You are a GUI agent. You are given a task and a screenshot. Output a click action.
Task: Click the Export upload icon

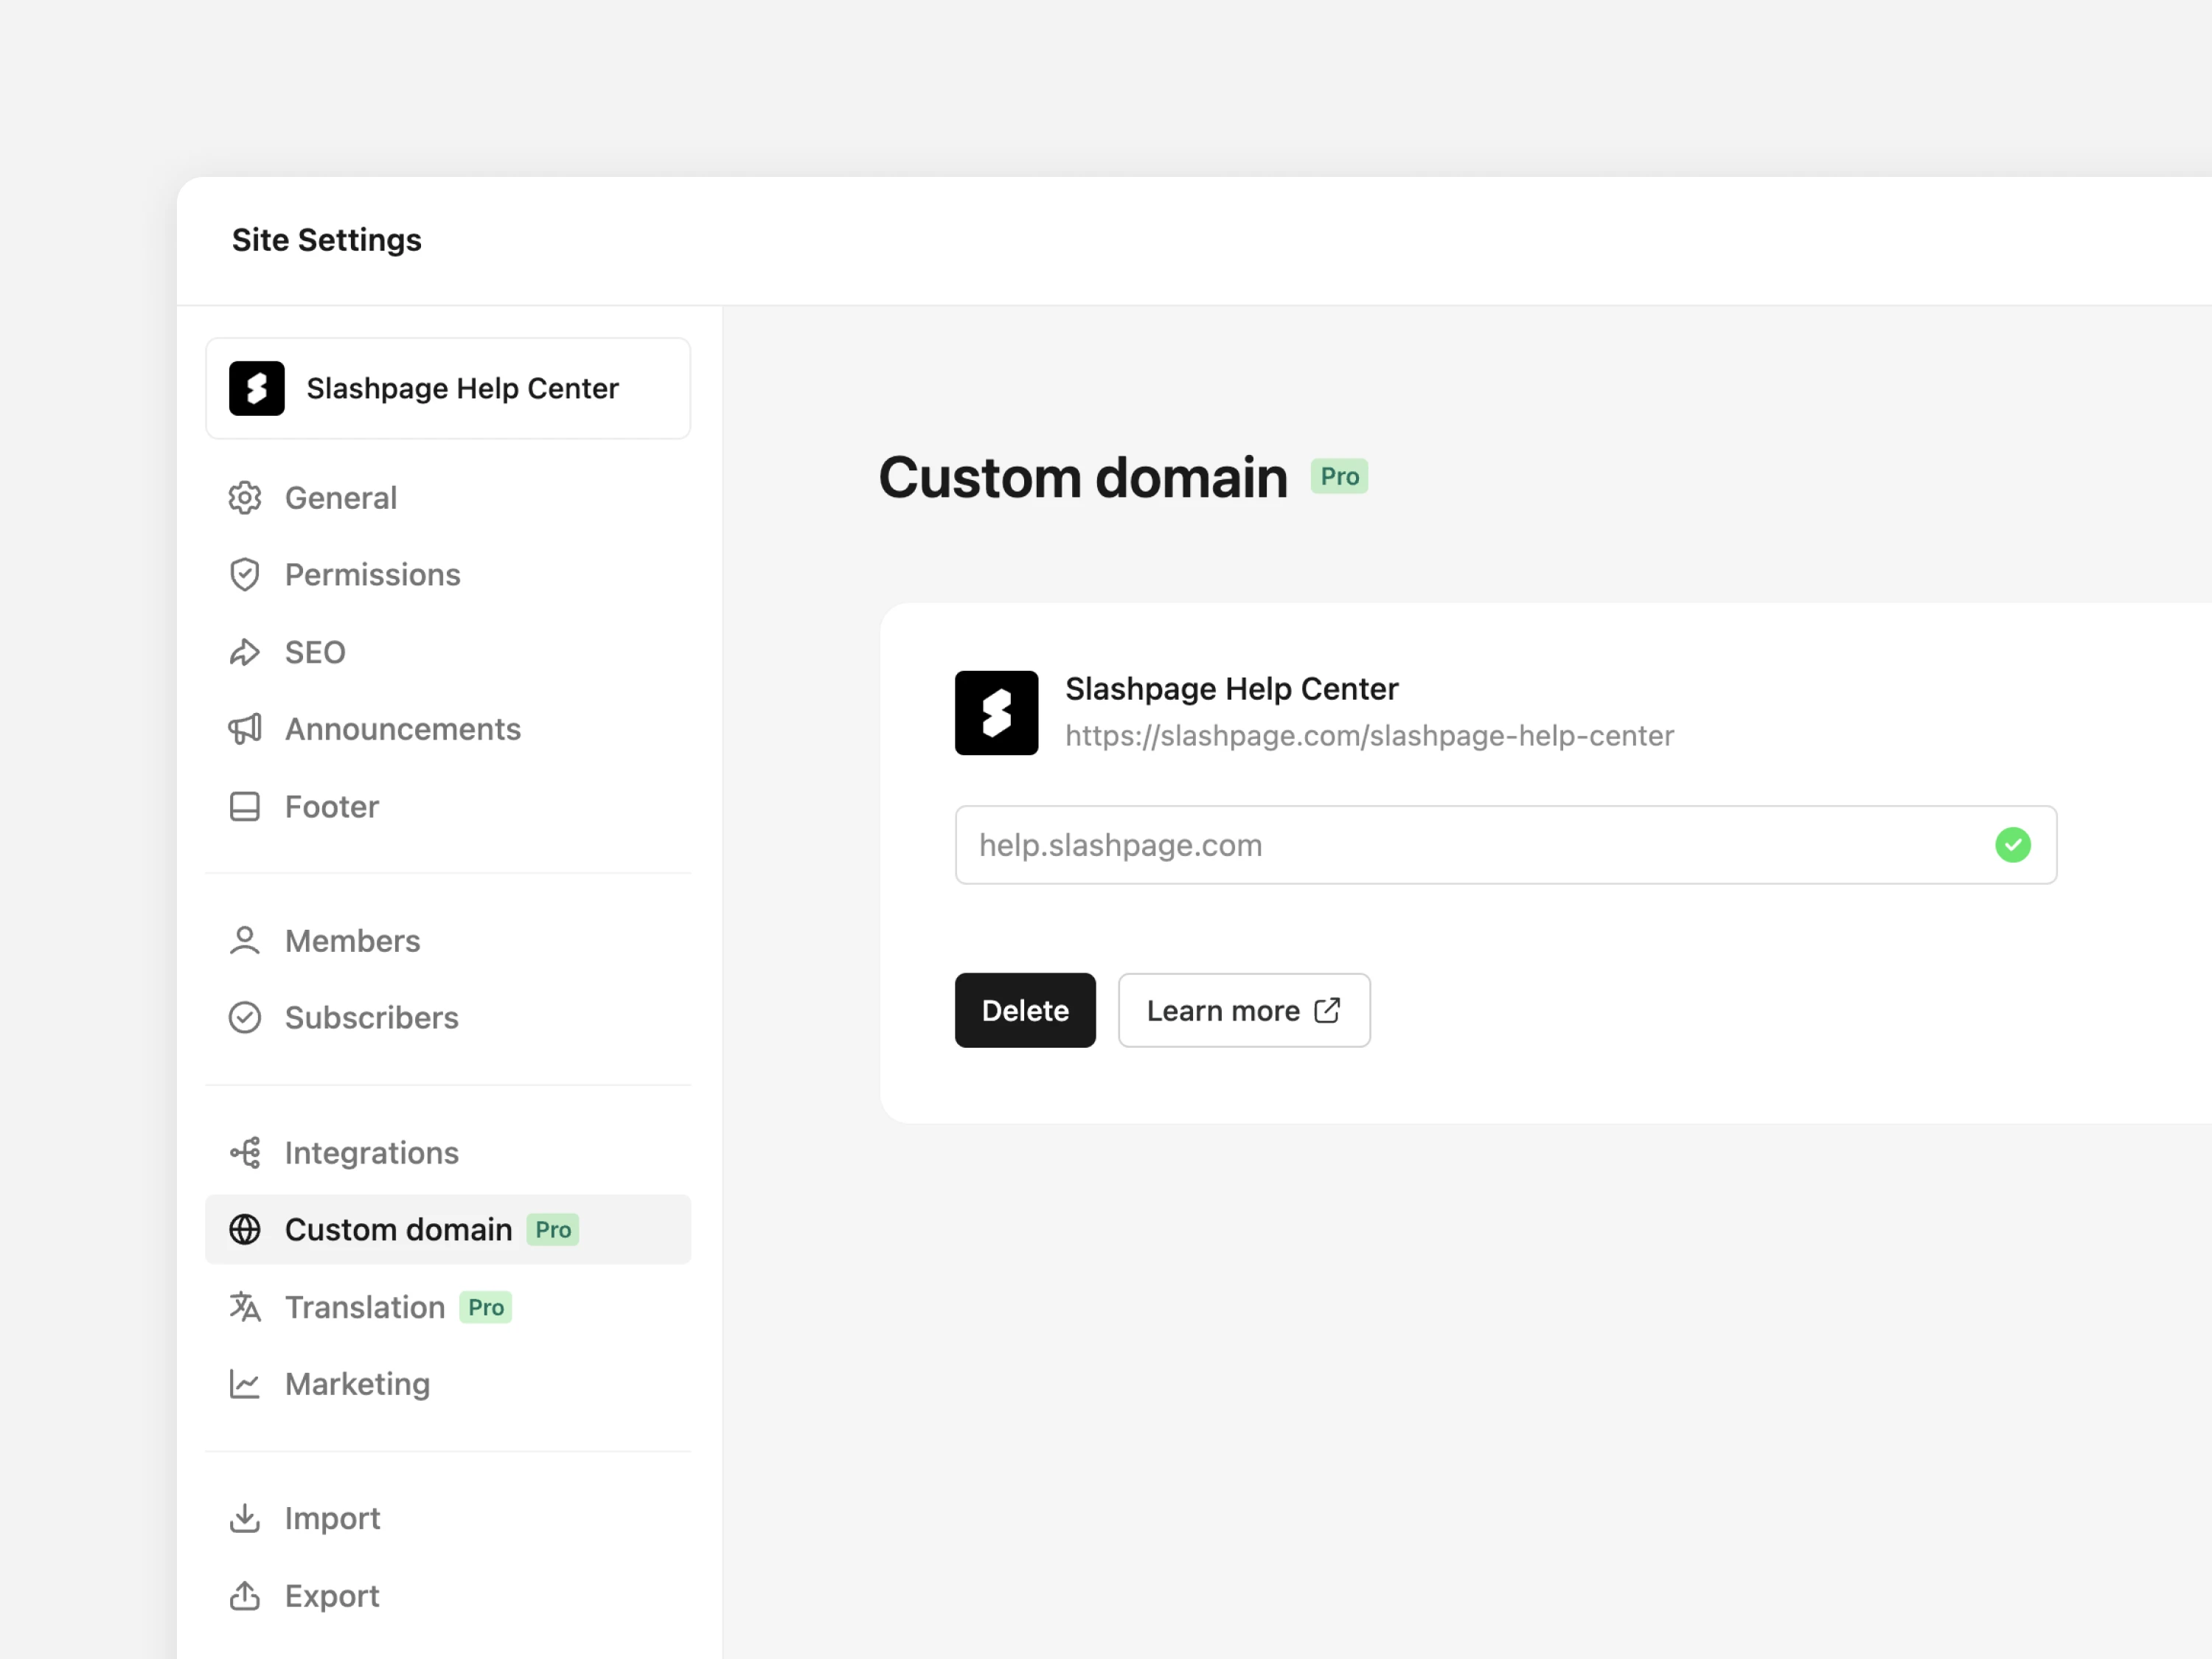click(245, 1596)
